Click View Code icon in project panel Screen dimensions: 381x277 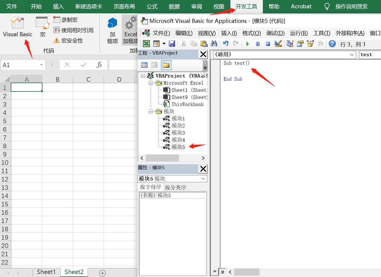(144, 65)
